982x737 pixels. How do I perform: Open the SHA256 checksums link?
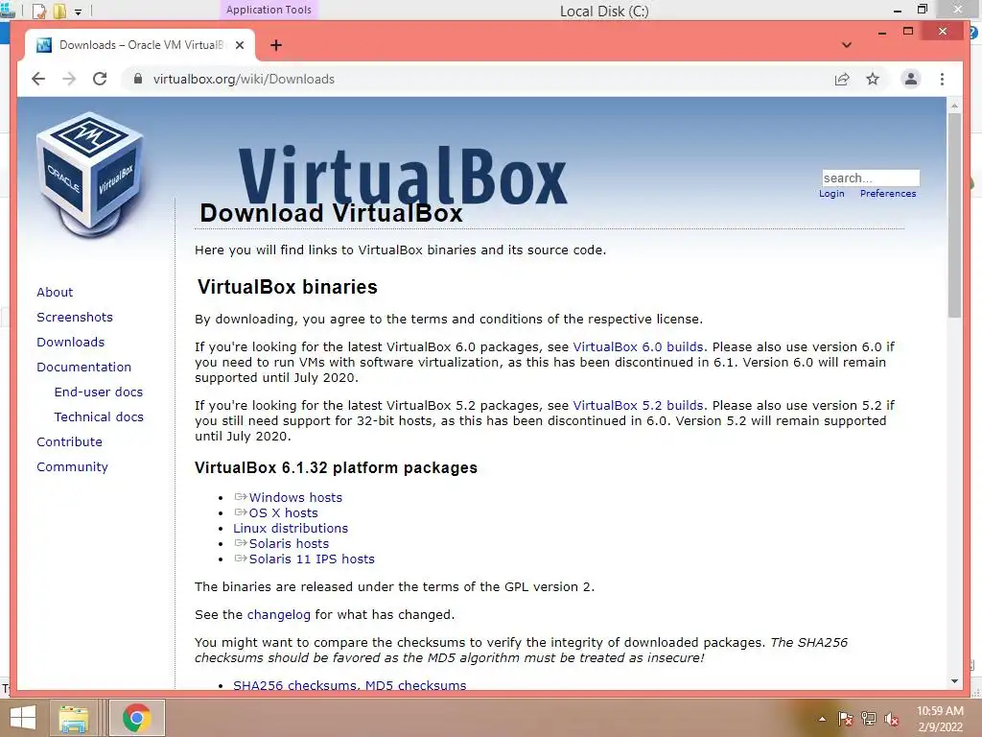(x=294, y=685)
